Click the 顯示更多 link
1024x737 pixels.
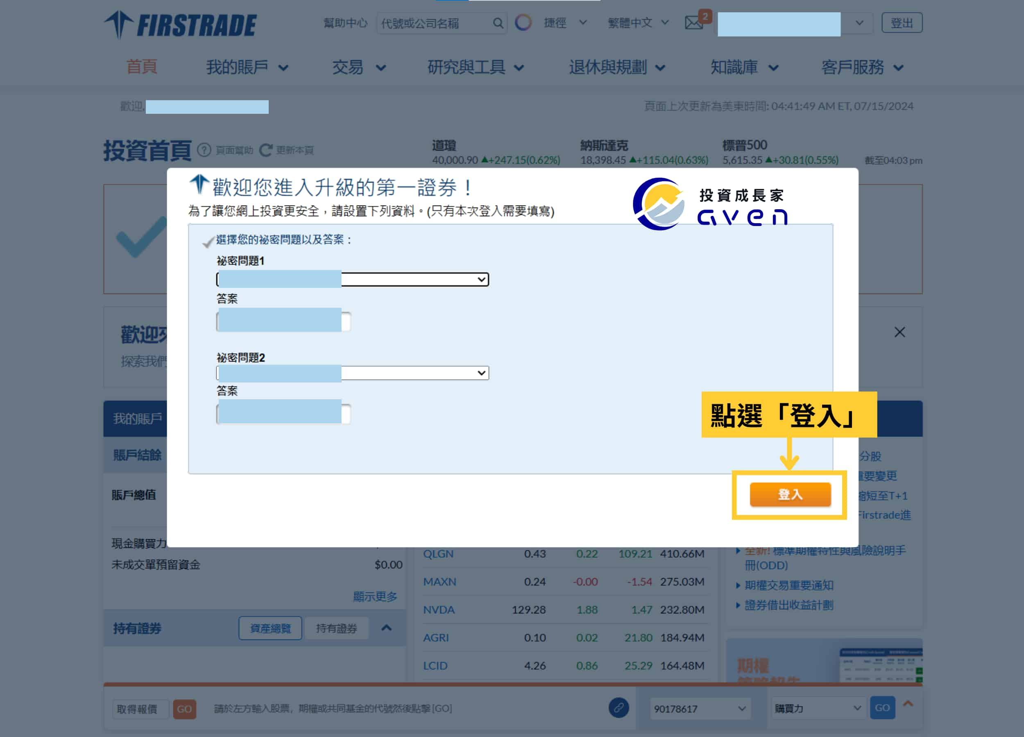tap(375, 597)
